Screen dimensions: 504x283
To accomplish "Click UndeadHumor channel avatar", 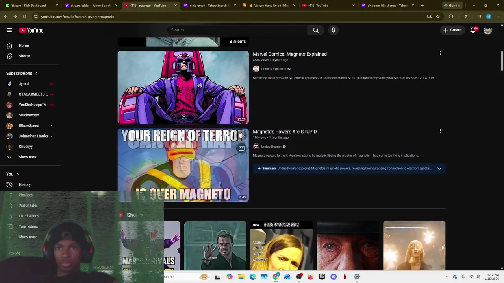I will (256, 147).
